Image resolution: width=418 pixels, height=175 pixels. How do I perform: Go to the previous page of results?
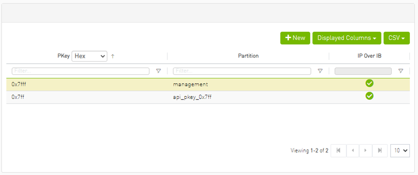(x=353, y=151)
